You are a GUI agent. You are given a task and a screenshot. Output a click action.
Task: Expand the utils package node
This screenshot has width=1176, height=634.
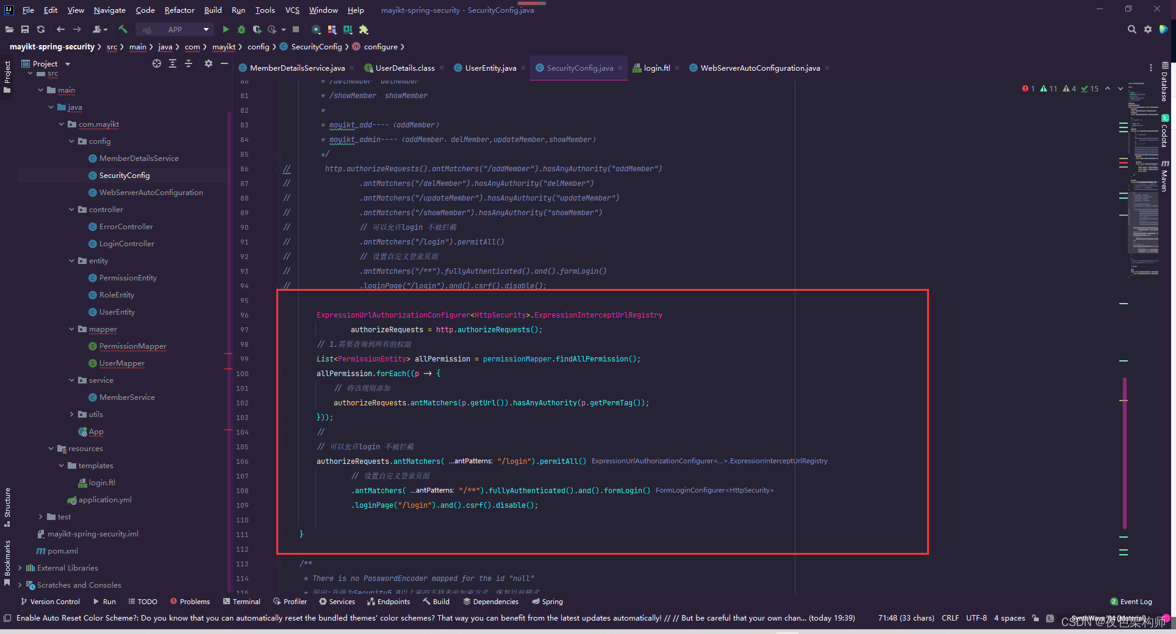point(71,414)
